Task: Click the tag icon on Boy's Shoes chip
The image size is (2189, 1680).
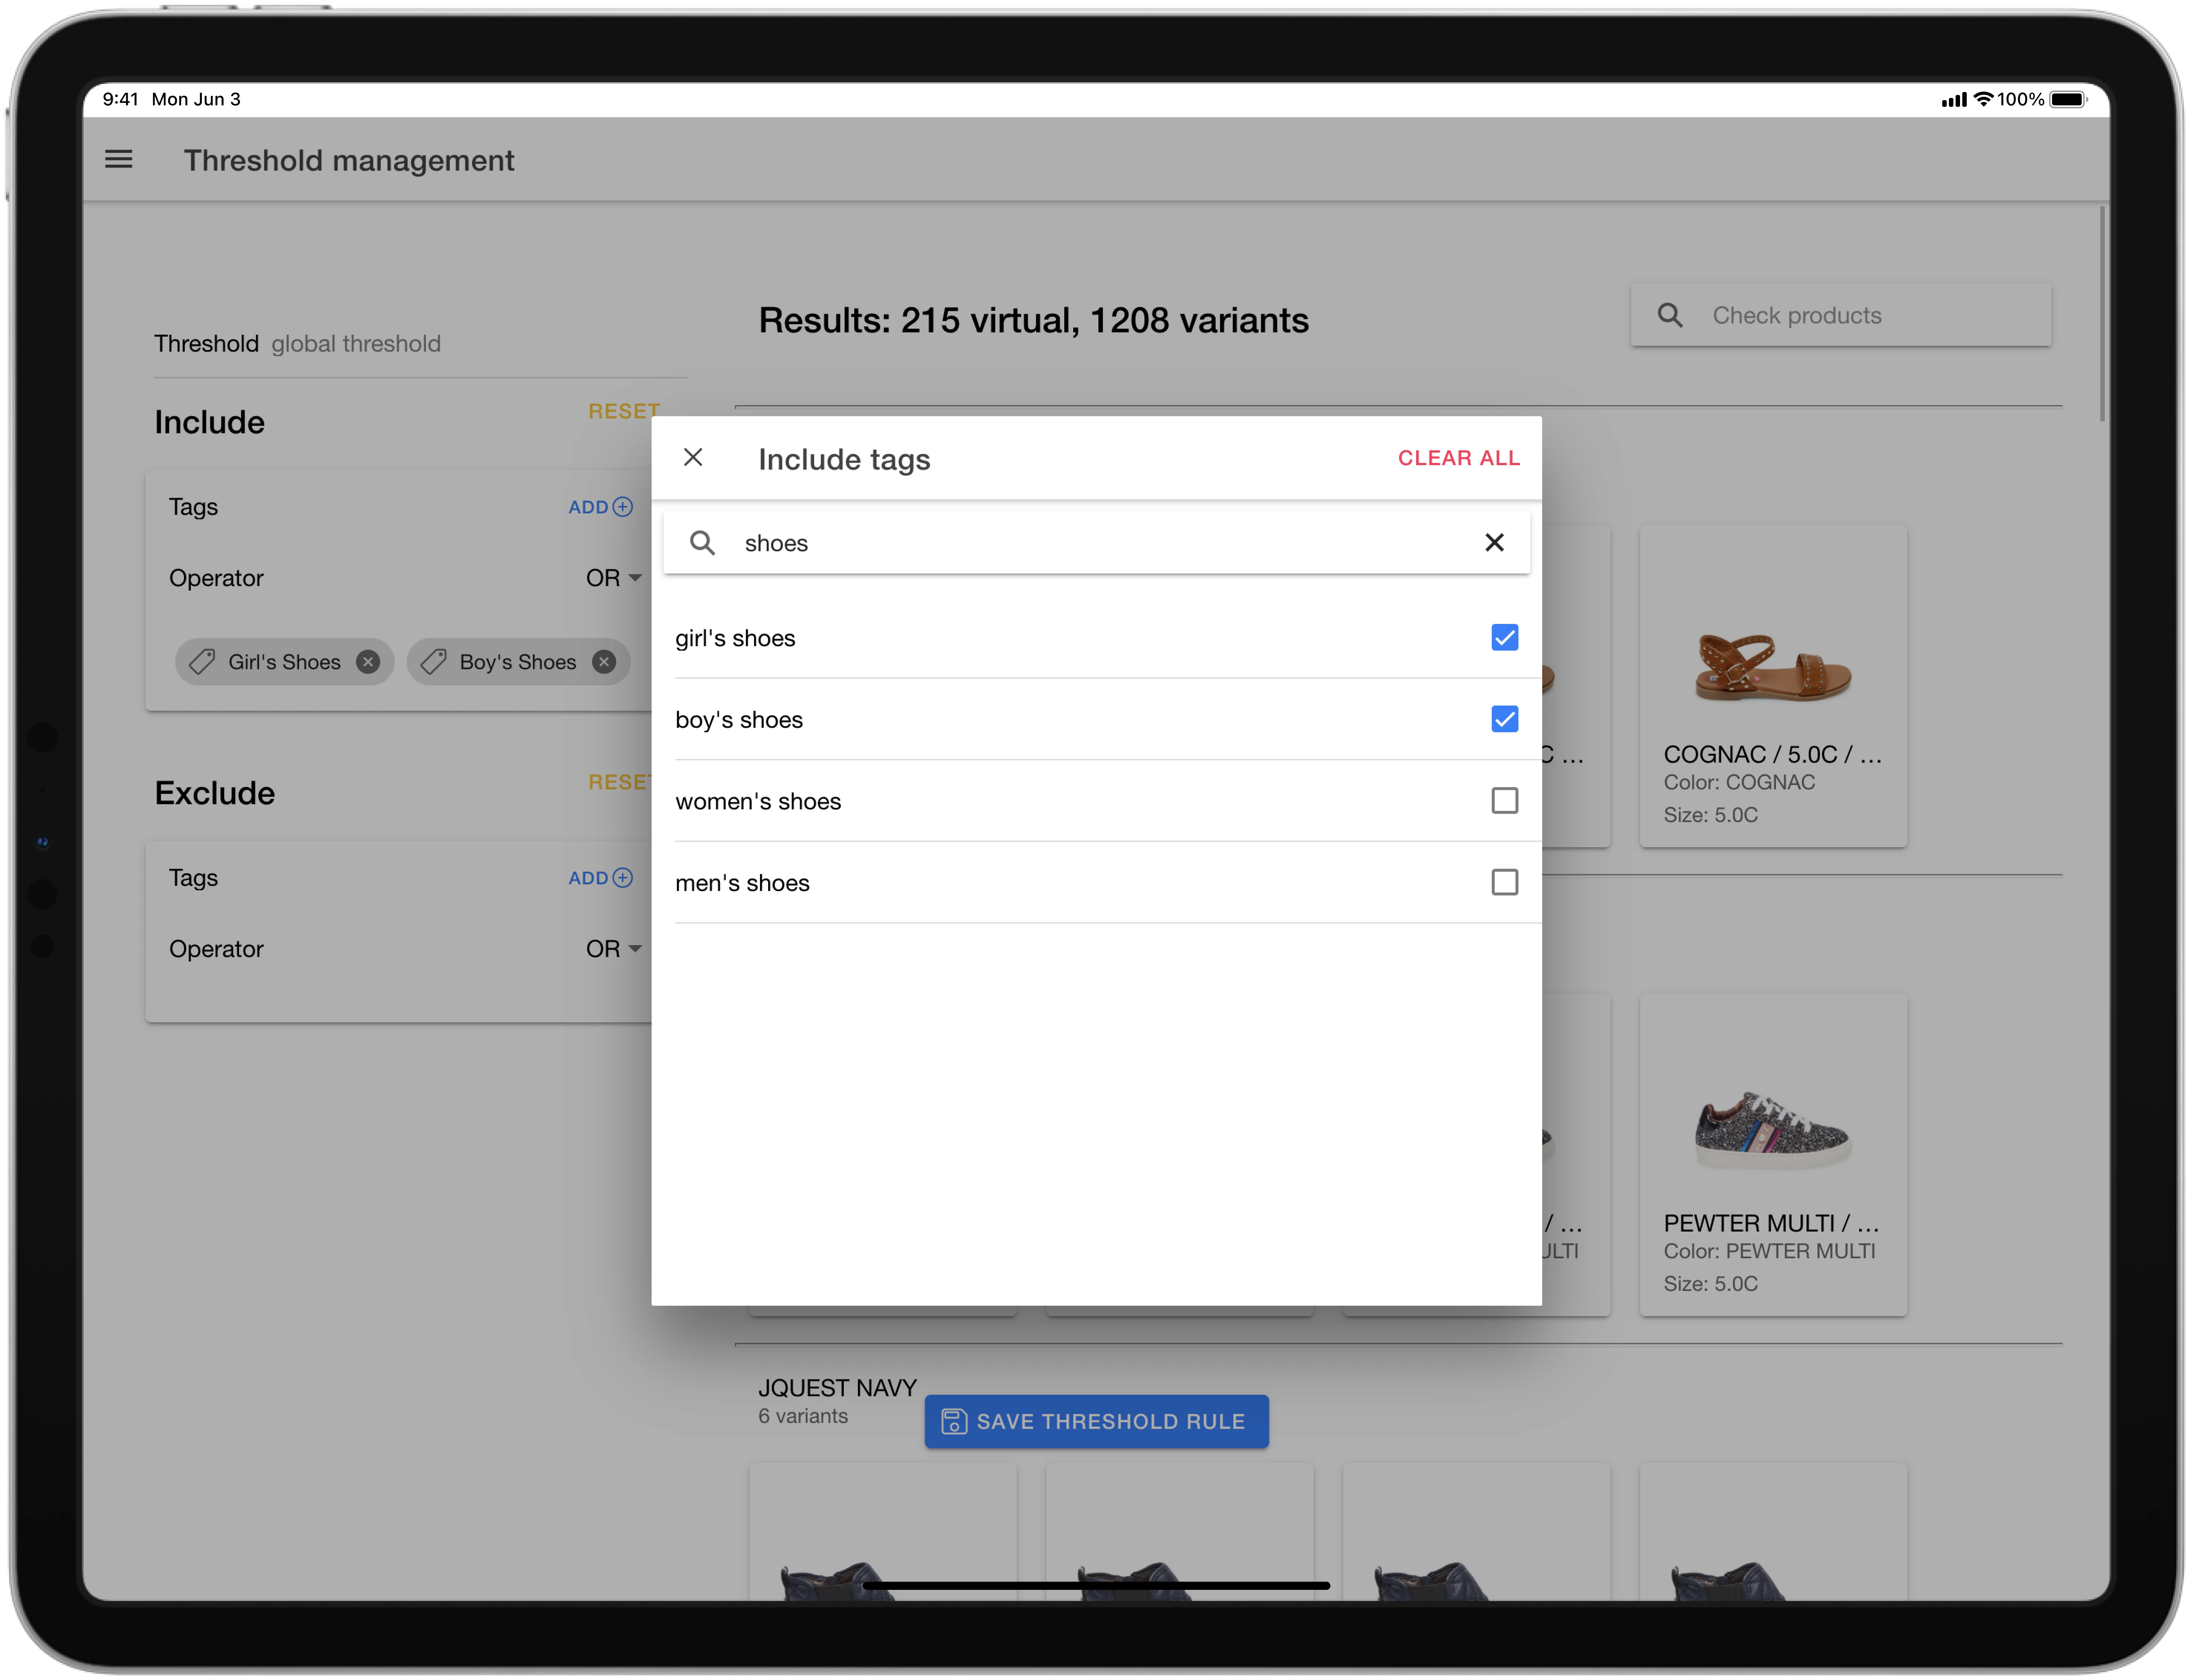Action: [x=433, y=662]
